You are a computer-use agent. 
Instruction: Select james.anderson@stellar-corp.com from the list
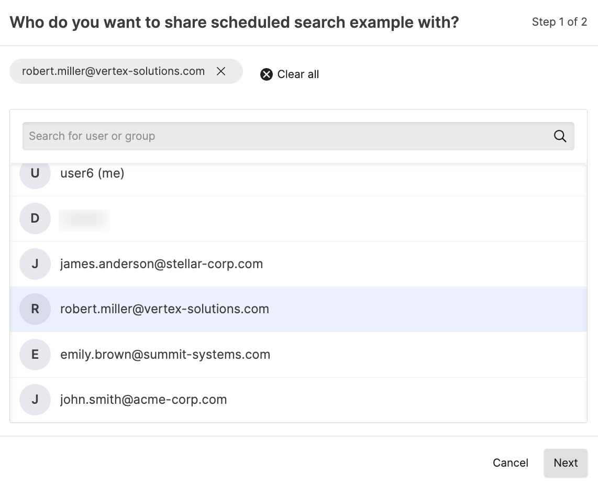pos(161,264)
